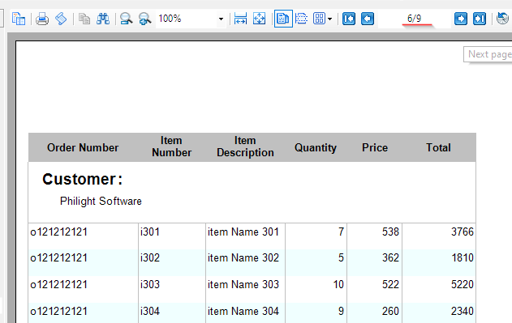Go to the previous page
512x323 pixels.
(x=368, y=19)
